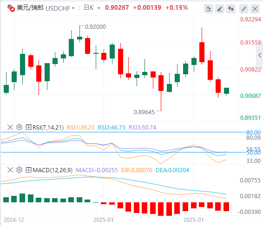The height and width of the screenshot is (226, 263).
Task: Click the 0.90087 price axis label
Action: [x=250, y=96]
